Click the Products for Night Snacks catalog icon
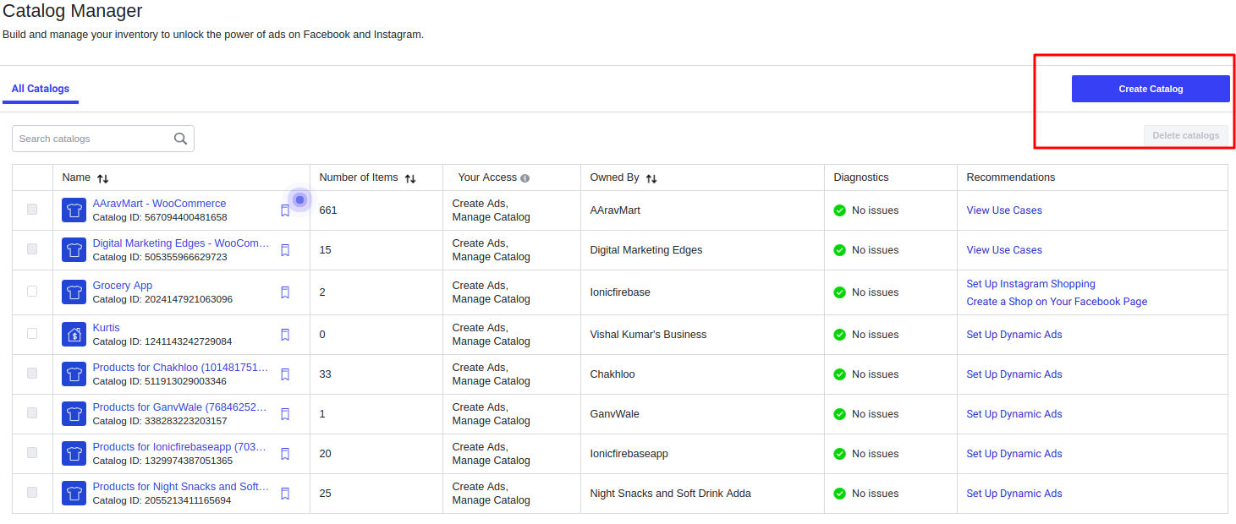 74,494
